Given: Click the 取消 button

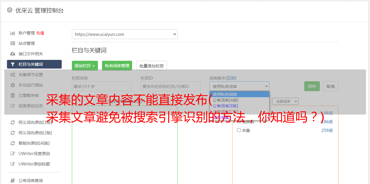Looking at the screenshot, I should click(x=331, y=86).
